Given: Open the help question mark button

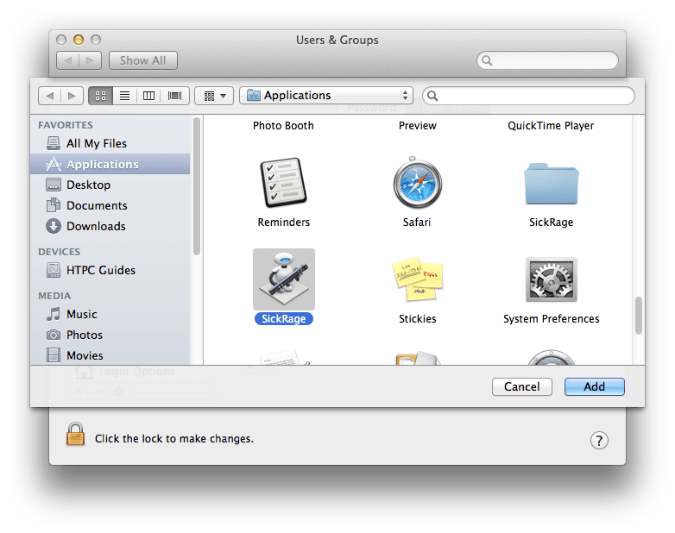Looking at the screenshot, I should click(599, 441).
